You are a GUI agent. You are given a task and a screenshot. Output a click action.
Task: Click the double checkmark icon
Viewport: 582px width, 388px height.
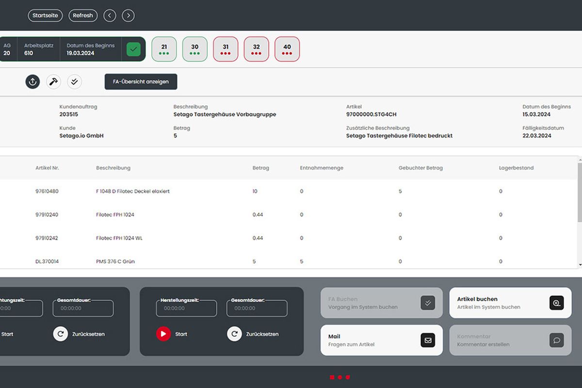click(74, 81)
